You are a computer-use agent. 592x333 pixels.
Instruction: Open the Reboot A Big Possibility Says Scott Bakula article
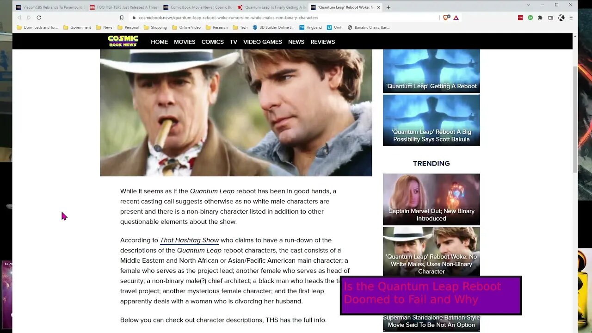(x=432, y=120)
